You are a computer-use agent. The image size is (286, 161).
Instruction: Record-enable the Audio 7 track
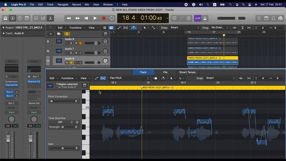[x=76, y=53]
